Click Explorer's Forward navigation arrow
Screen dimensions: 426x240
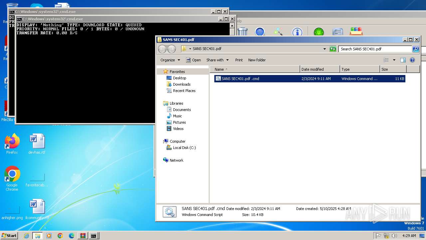(x=171, y=49)
